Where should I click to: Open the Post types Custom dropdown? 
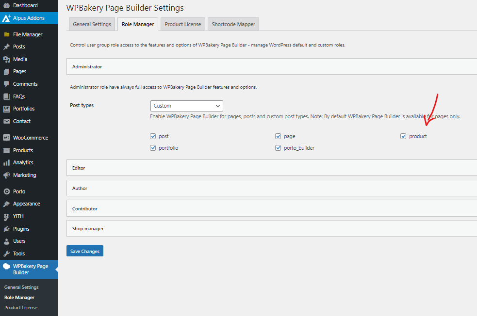pyautogui.click(x=187, y=106)
